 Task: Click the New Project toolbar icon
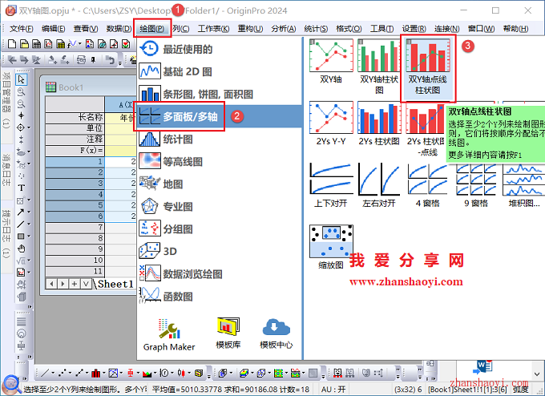[x=12, y=44]
